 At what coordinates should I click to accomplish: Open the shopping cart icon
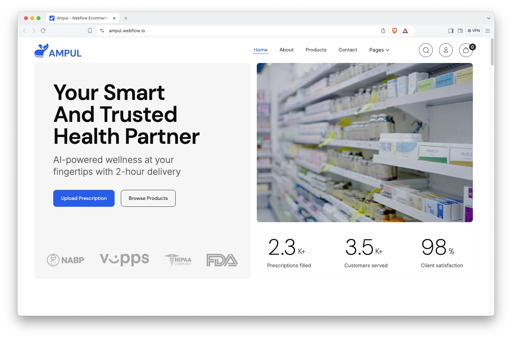point(466,50)
